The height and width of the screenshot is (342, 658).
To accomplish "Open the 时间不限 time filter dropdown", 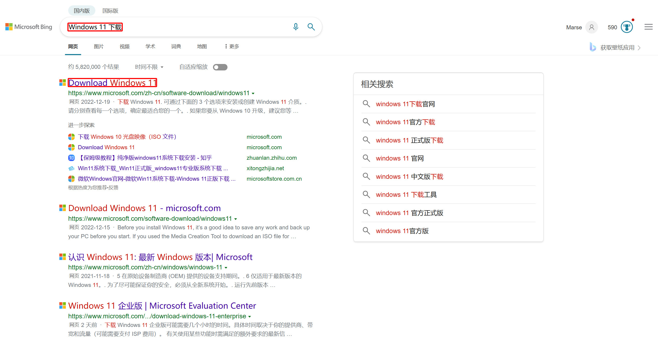I will click(x=149, y=67).
